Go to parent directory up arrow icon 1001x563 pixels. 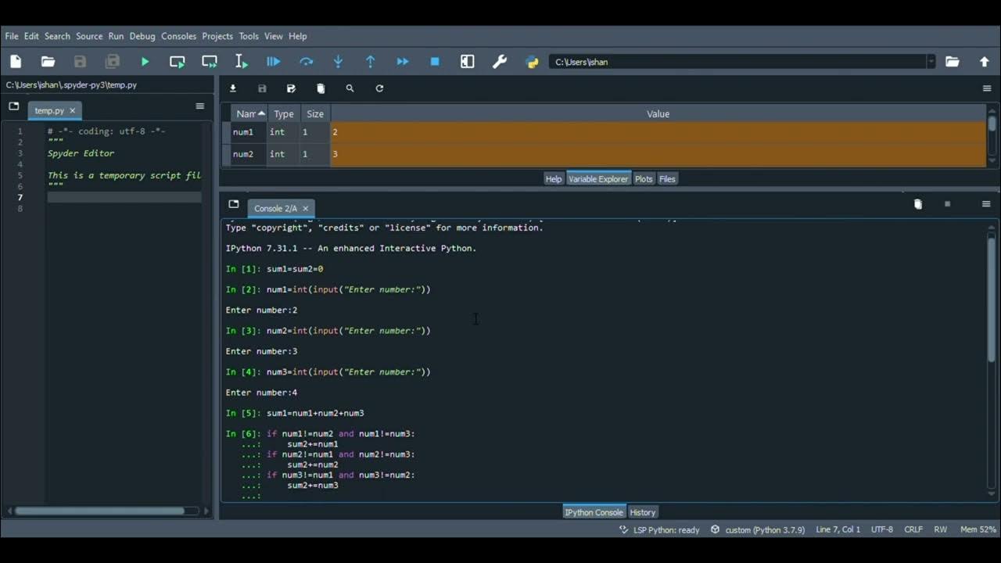985,62
